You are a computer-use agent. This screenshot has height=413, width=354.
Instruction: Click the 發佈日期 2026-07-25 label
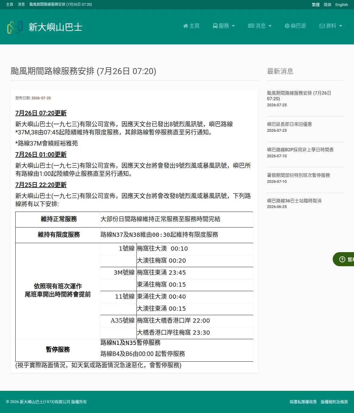[33, 98]
